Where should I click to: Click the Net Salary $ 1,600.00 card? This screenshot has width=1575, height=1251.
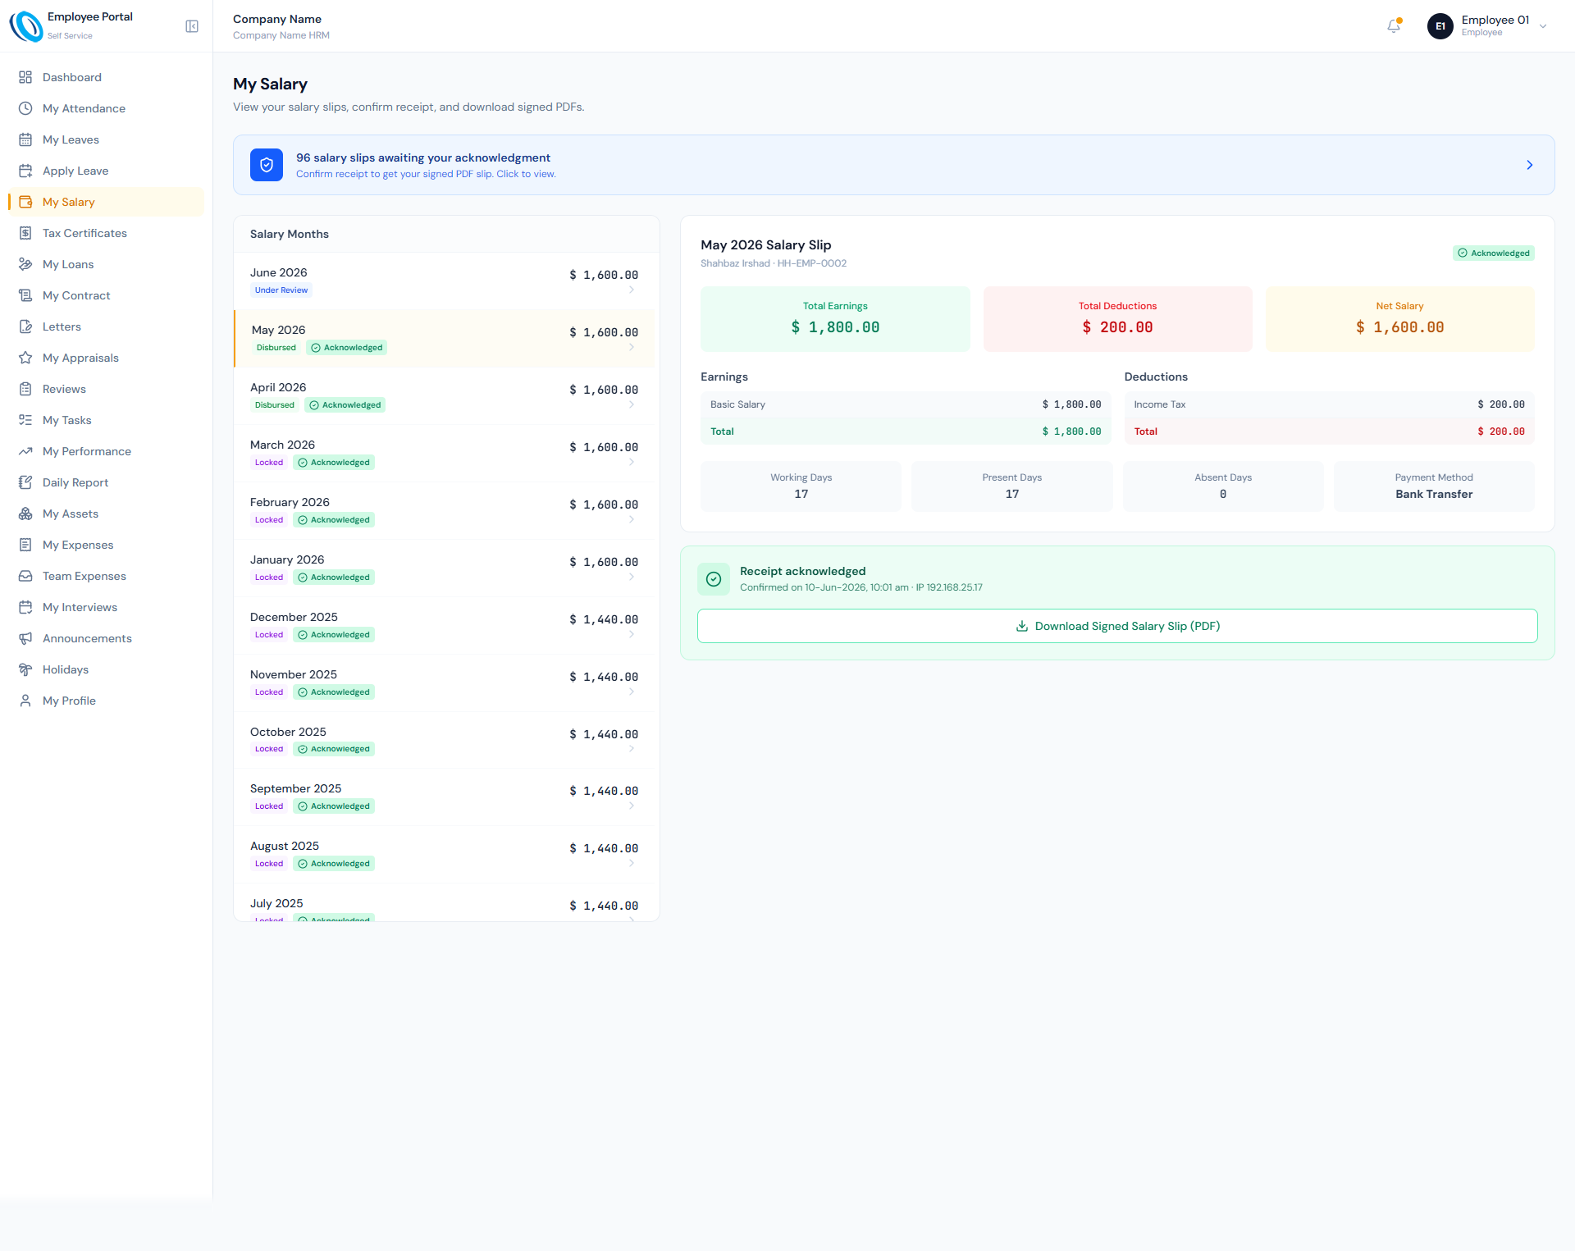1399,319
